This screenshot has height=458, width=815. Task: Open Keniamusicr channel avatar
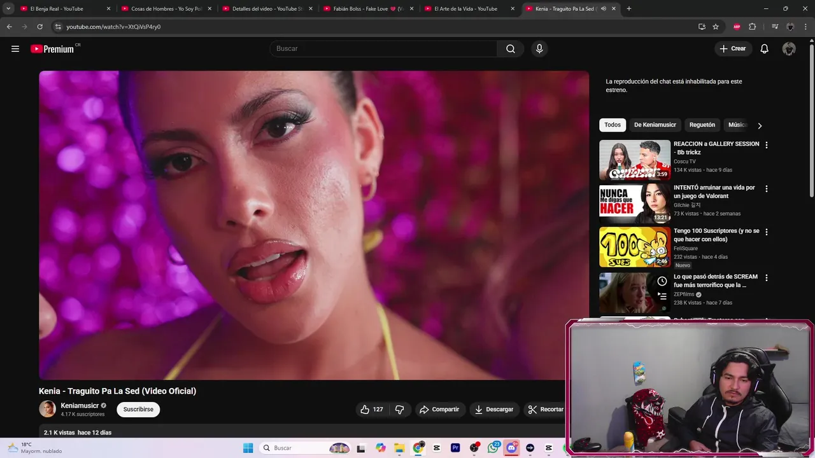pos(47,409)
